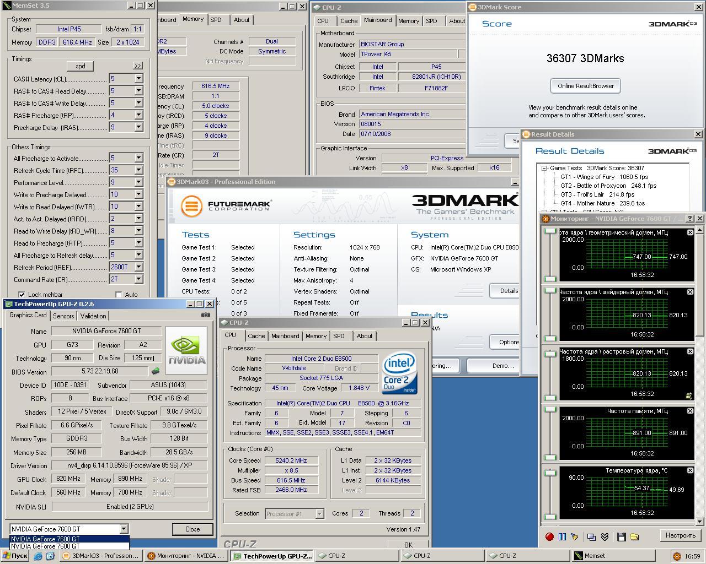Image resolution: width=706 pixels, height=564 pixels.
Task: Click the clear history brush icon in monitoring
Action: [575, 536]
